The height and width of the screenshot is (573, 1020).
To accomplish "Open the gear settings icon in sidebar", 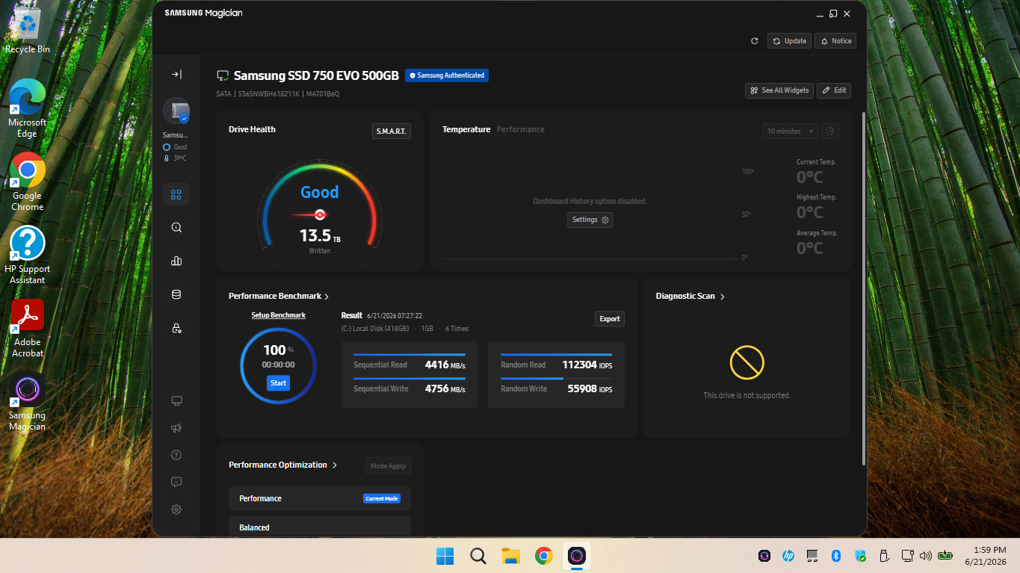I will [x=176, y=509].
